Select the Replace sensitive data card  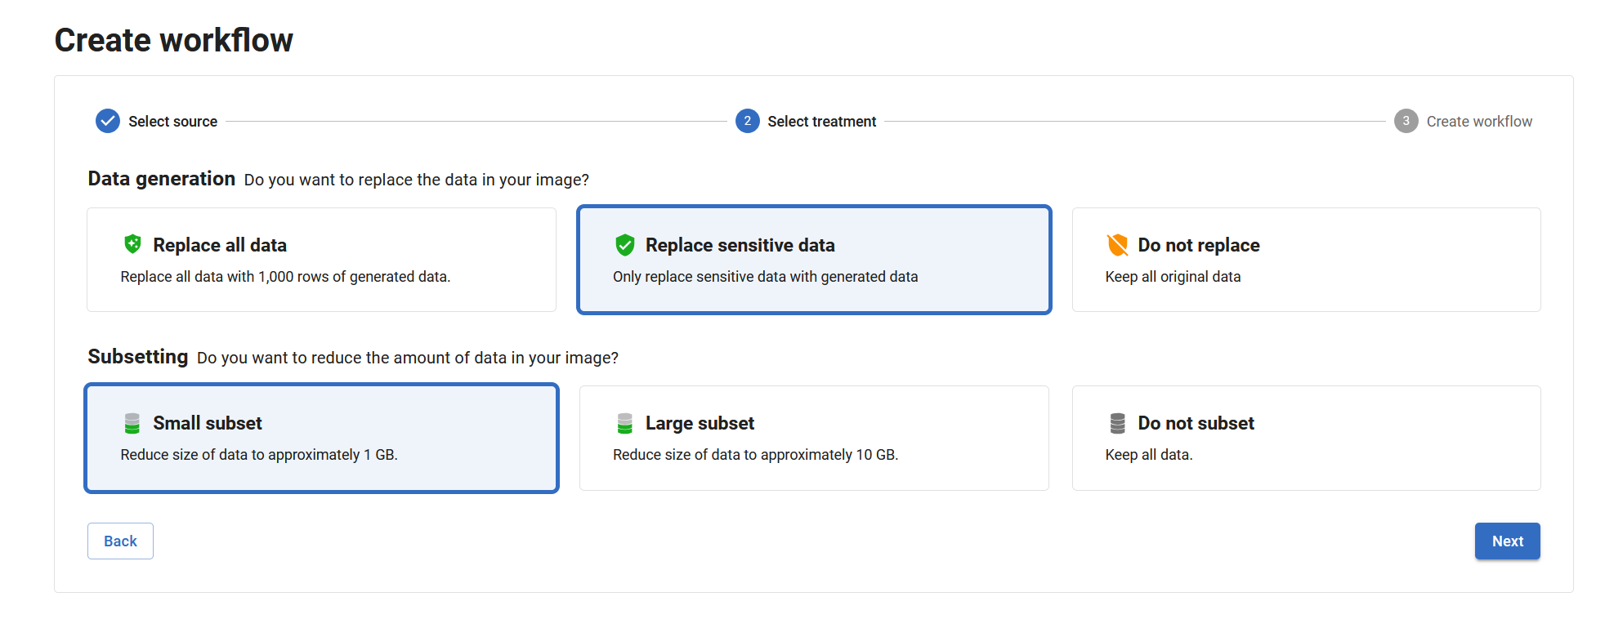(814, 260)
